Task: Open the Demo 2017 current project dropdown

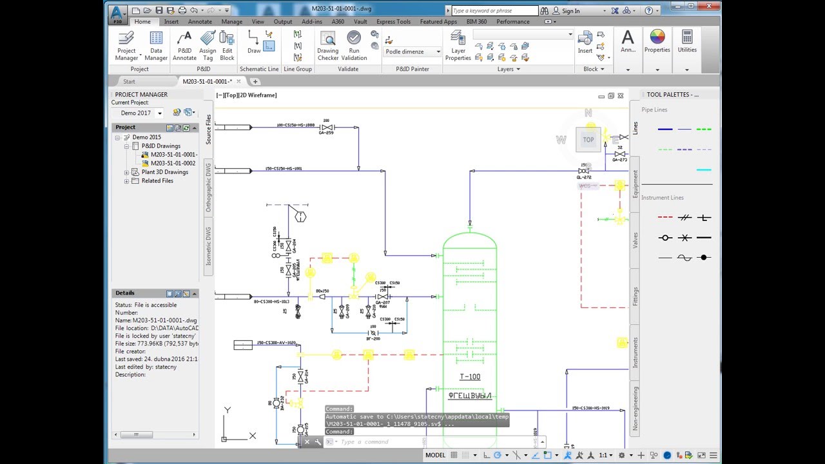Action: 138,113
